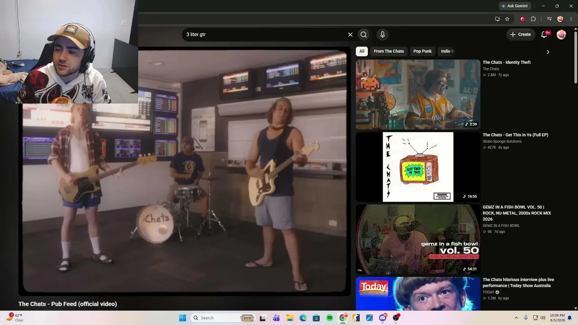The width and height of the screenshot is (578, 325).
Task: Bookmark this tab with the star
Action: [x=507, y=19]
